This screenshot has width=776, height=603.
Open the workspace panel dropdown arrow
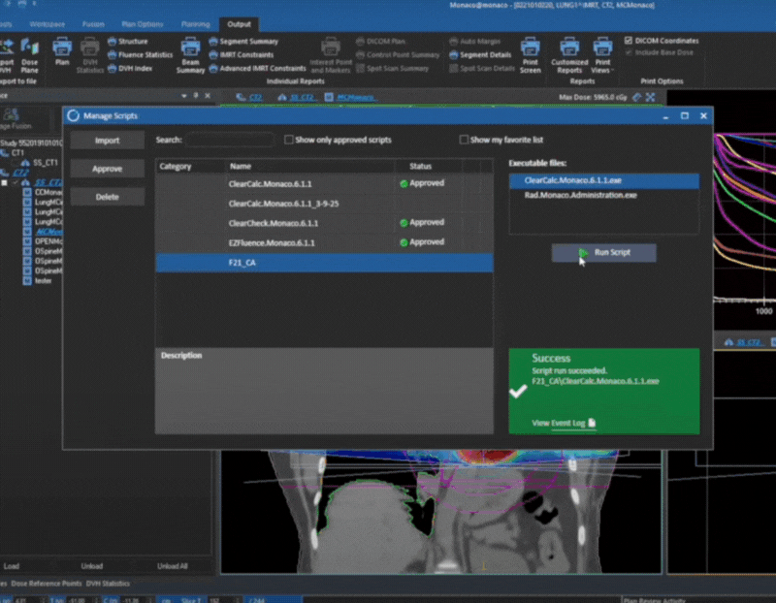[183, 96]
